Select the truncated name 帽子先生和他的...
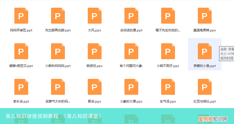This screenshot has height=124, width=234. point(168,30)
